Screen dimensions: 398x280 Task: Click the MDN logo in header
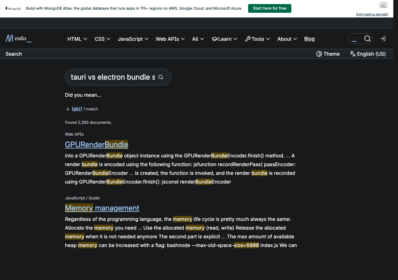coord(18,39)
